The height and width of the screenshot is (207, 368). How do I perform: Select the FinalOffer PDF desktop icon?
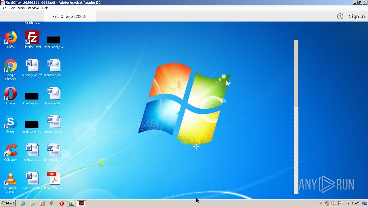(53, 181)
